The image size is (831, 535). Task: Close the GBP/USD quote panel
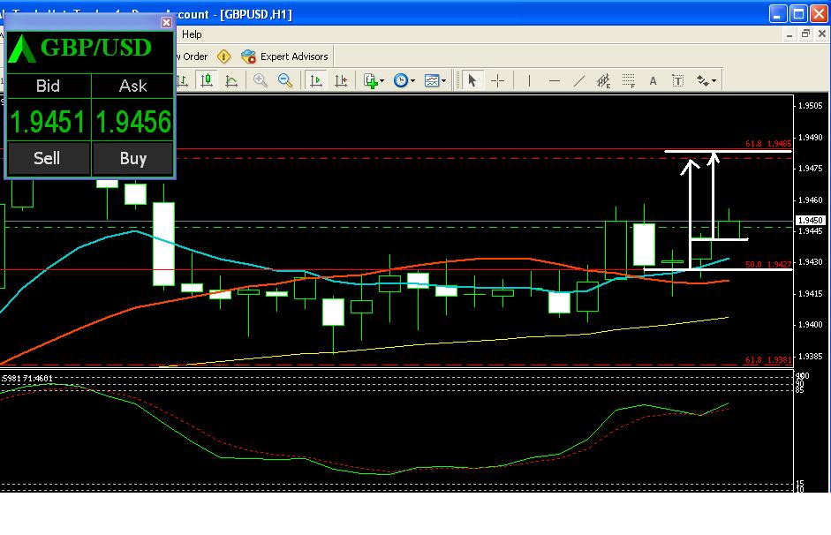[x=167, y=22]
